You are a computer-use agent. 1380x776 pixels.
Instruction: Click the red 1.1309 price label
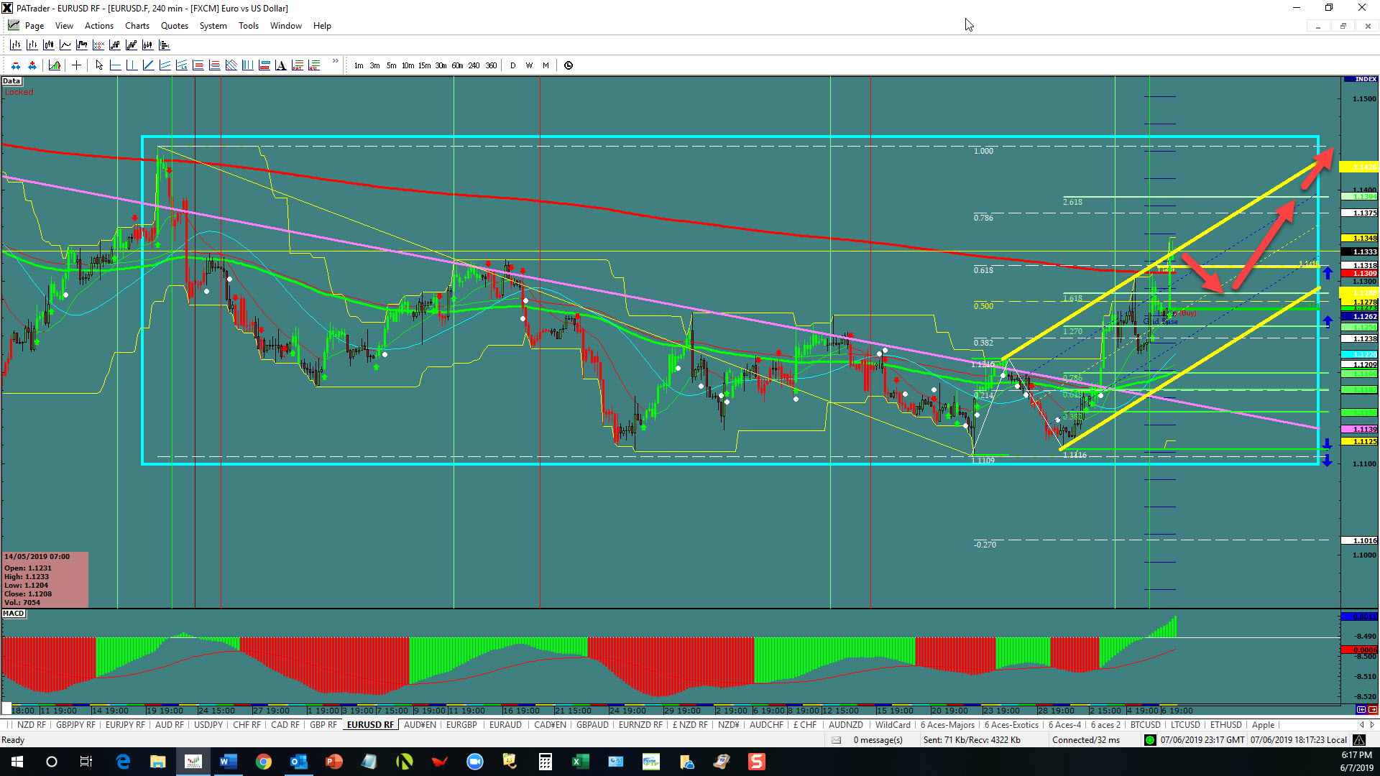coord(1359,274)
